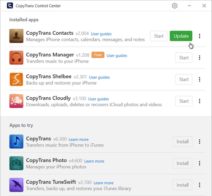Update CopyTrans Contacts
212x196 pixels.
click(x=181, y=36)
